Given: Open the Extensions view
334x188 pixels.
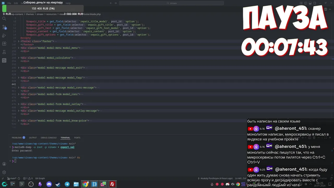Looking at the screenshot, I should (x=4, y=44).
